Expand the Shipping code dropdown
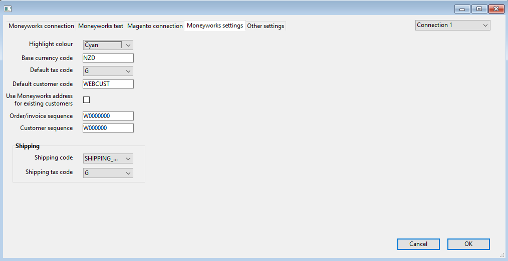 coord(108,158)
